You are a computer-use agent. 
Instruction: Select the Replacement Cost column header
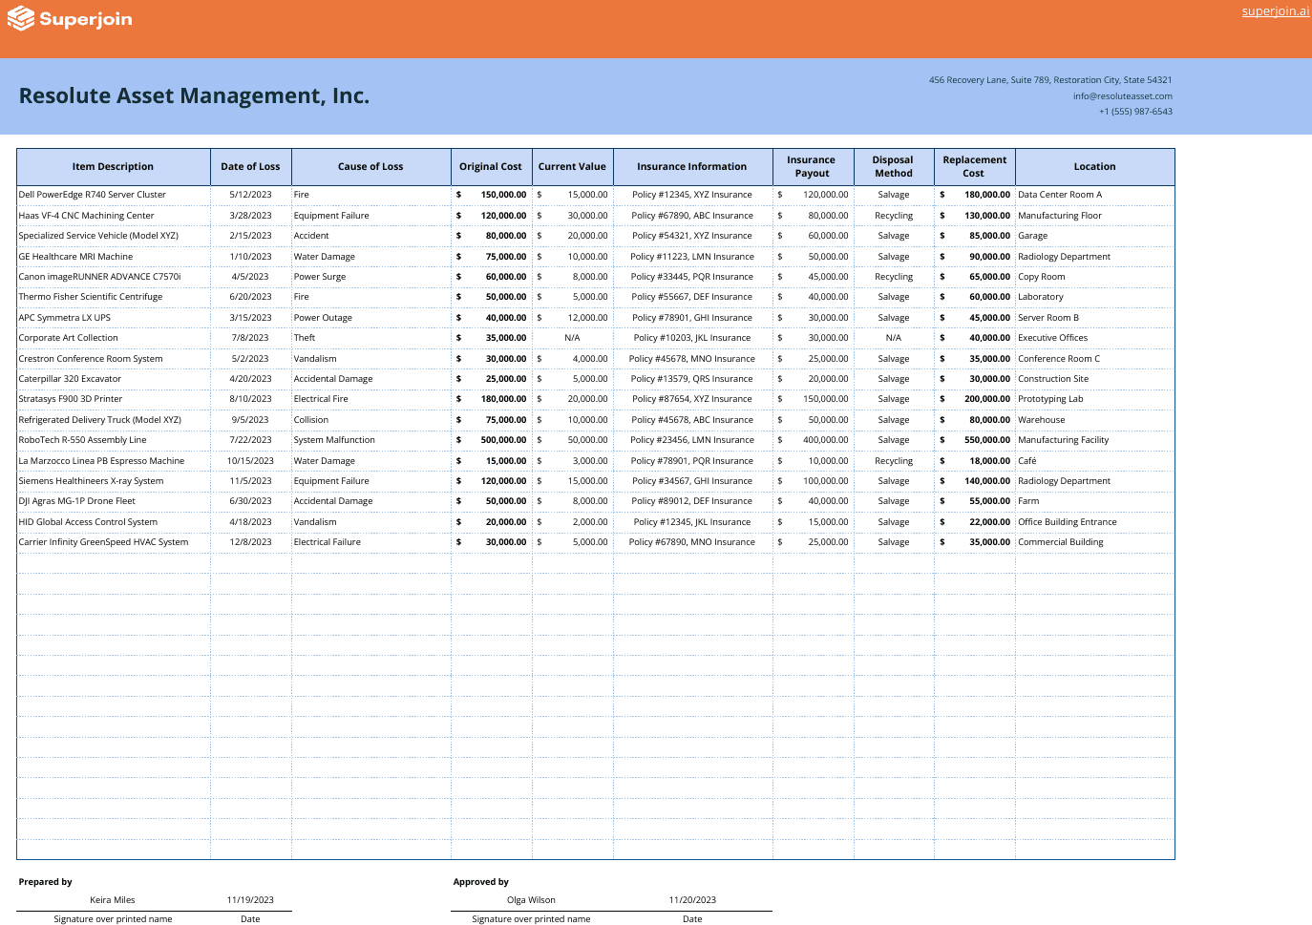click(x=974, y=167)
